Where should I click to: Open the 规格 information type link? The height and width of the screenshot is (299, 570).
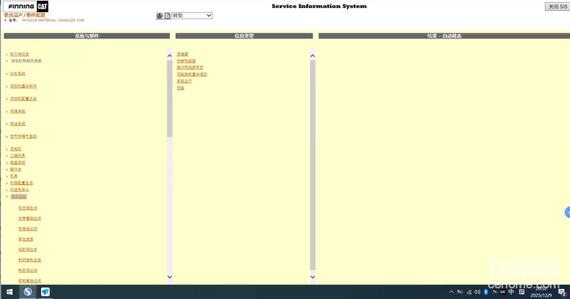(x=180, y=88)
